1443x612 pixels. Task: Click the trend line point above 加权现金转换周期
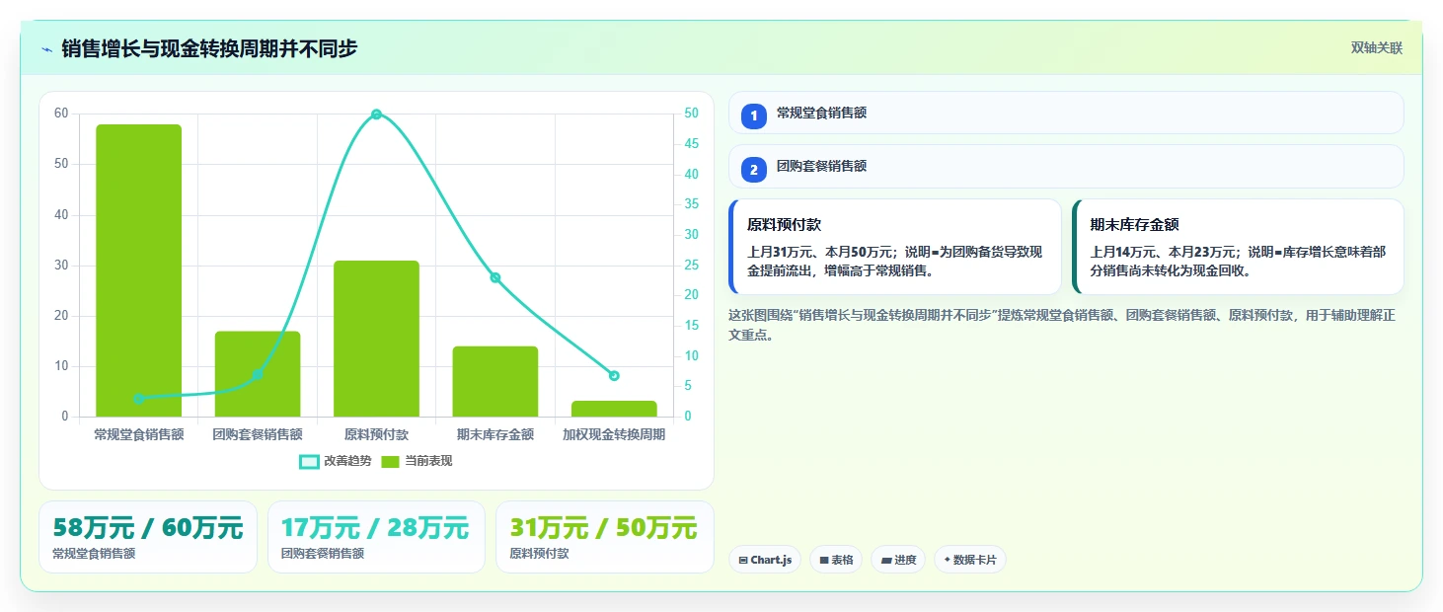click(614, 375)
